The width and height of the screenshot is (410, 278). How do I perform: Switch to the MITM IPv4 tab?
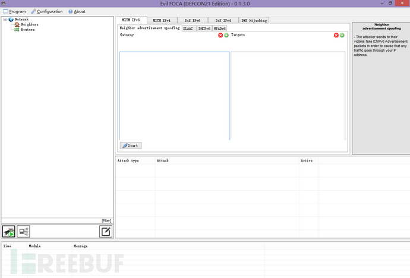pyautogui.click(x=162, y=20)
